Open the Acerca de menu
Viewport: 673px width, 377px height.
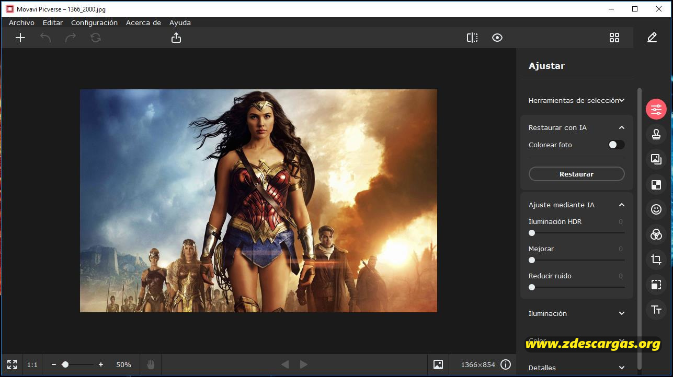pyautogui.click(x=143, y=22)
